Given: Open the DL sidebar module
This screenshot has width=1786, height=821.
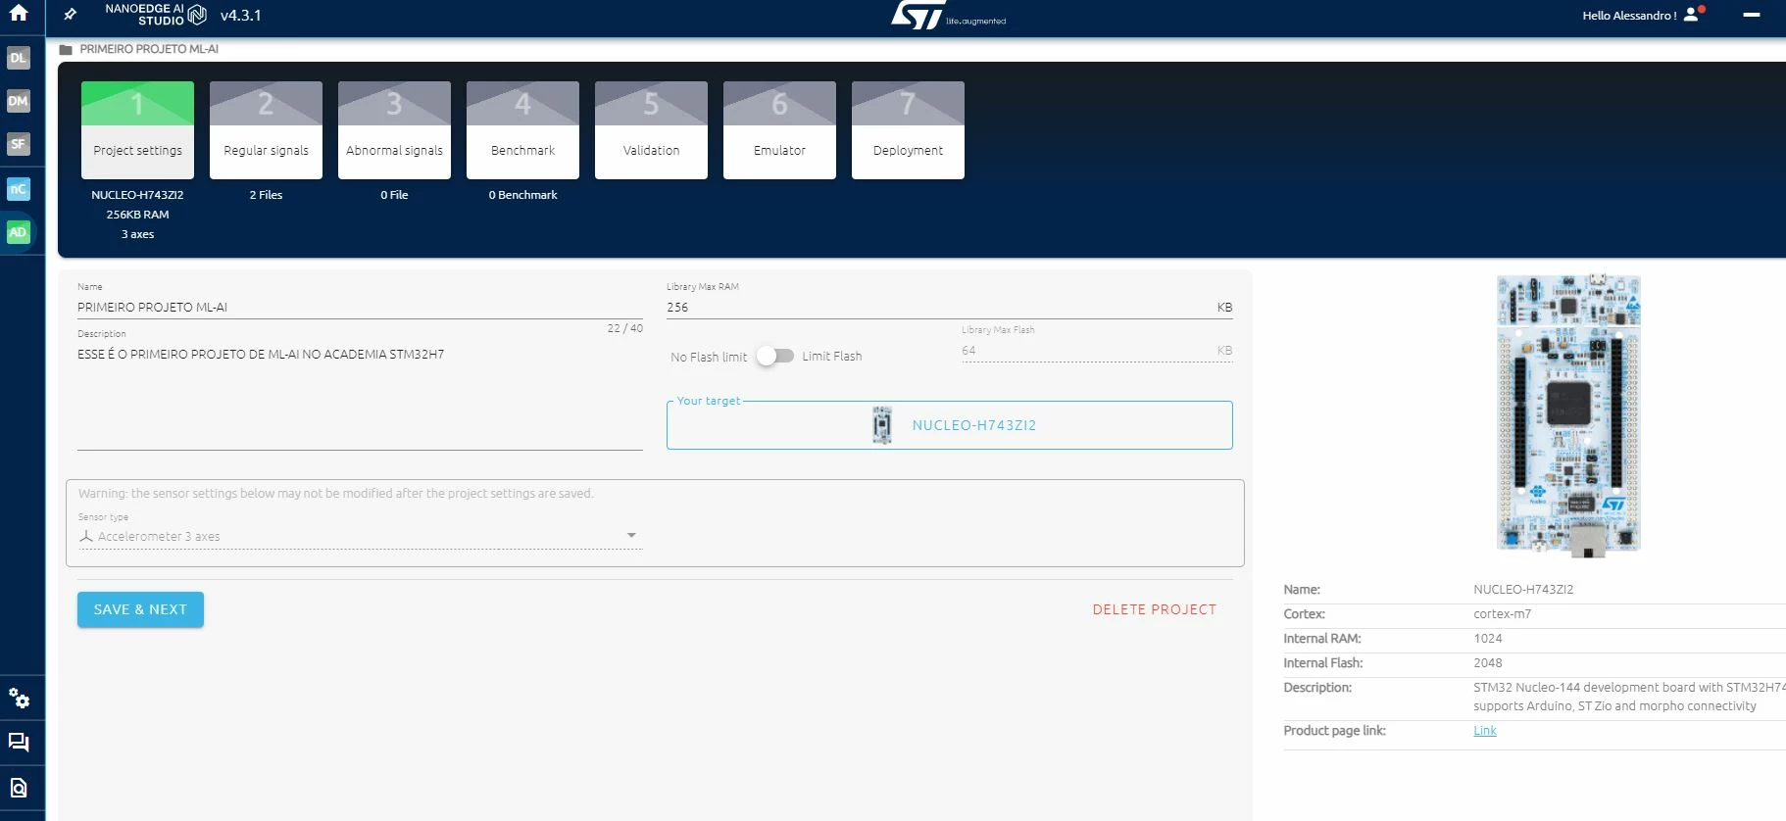Looking at the screenshot, I should (x=19, y=58).
